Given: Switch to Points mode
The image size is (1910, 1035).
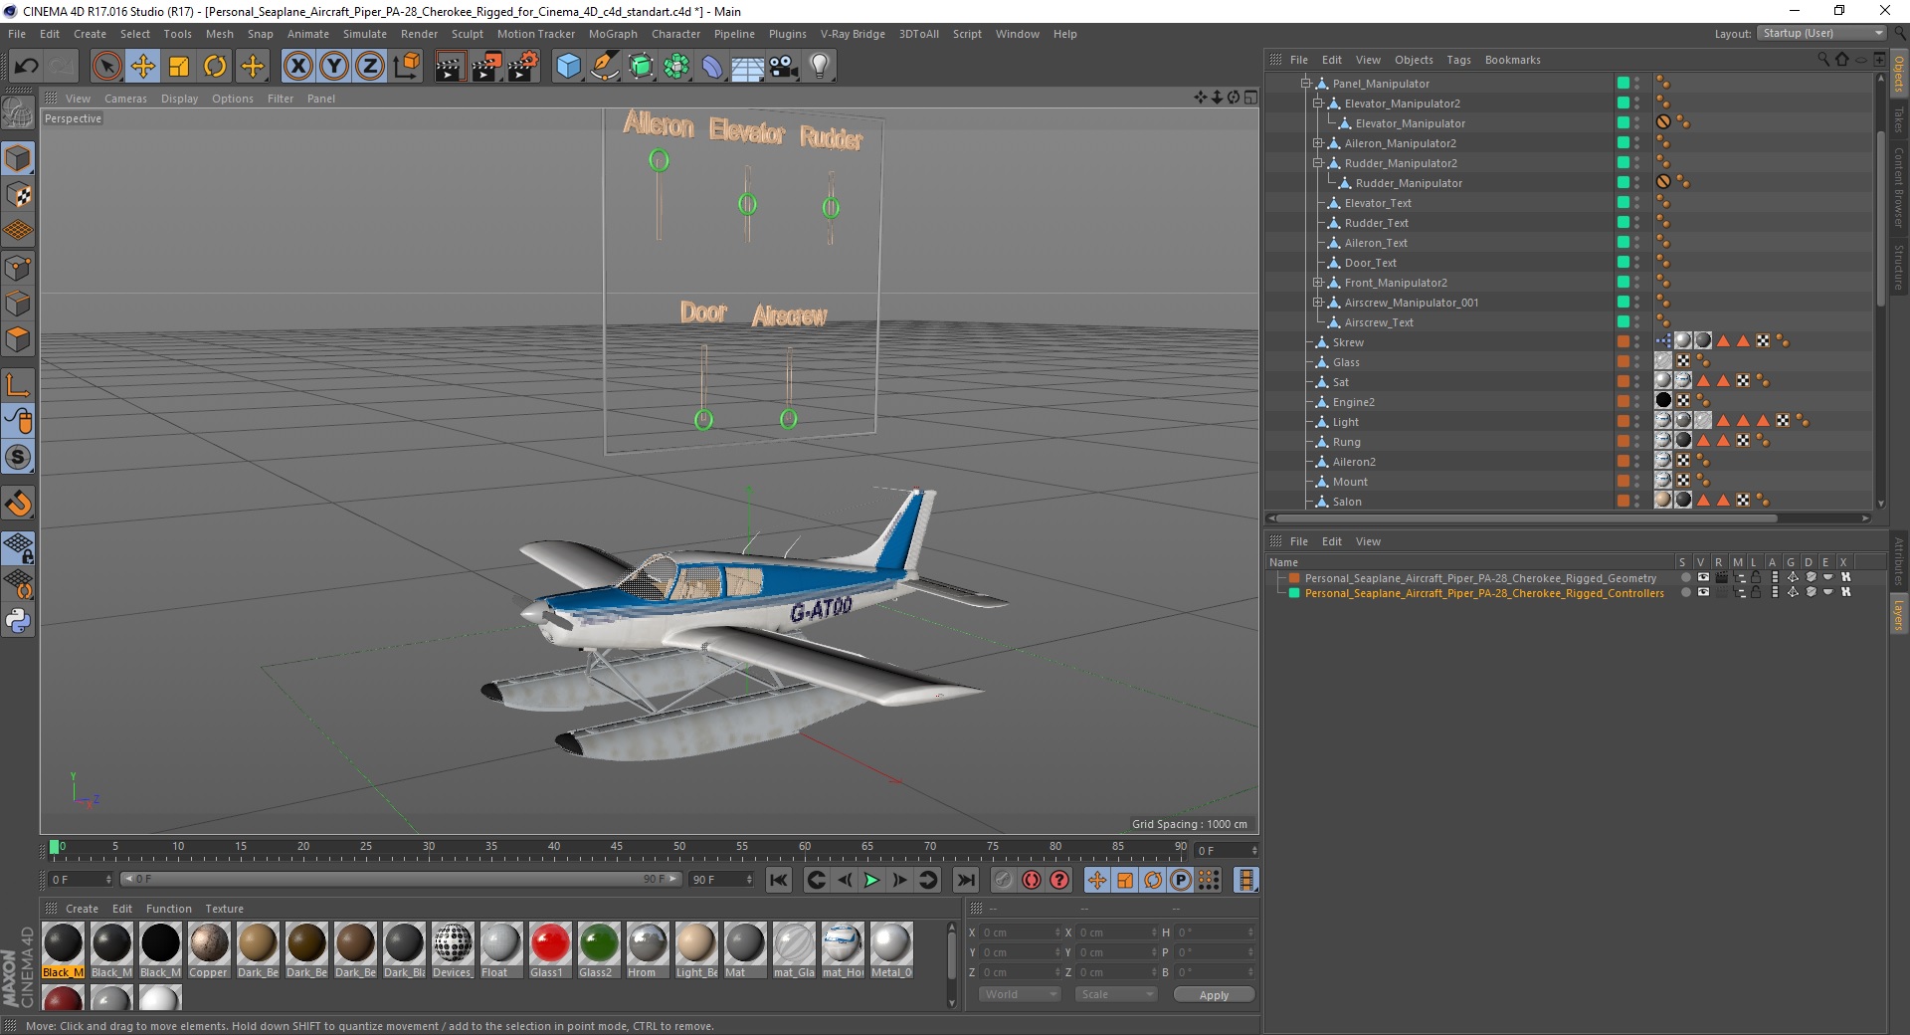Looking at the screenshot, I should click(x=18, y=268).
